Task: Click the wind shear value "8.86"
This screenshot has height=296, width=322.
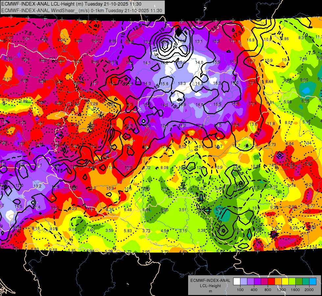Action: pos(113,41)
